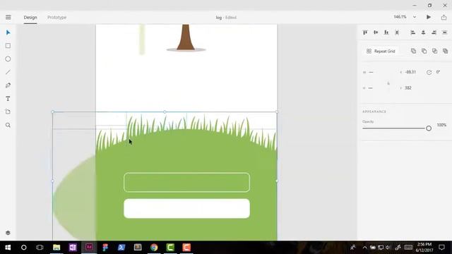Click the X position field -69.31
The image size is (452, 254).
coord(410,72)
